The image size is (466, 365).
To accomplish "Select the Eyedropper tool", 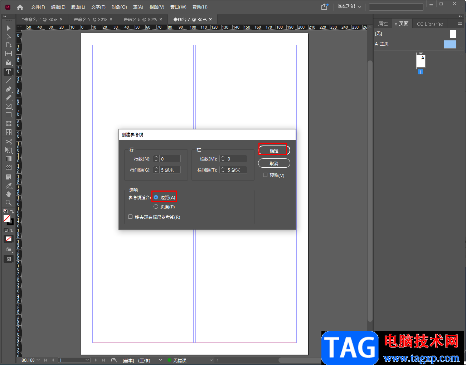I will 9,186.
